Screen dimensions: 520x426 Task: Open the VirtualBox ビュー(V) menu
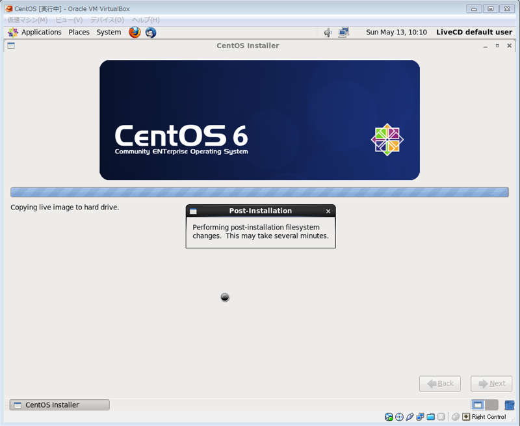[69, 20]
